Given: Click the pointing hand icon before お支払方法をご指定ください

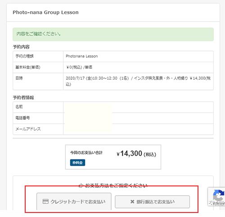Looking at the screenshot, I should click(x=81, y=186).
